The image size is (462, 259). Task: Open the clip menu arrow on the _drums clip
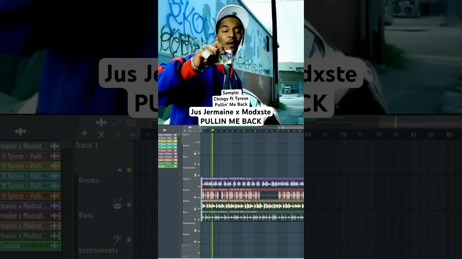(204, 190)
